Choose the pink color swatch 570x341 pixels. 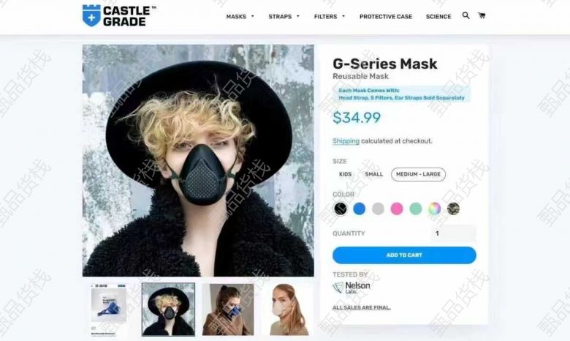397,209
